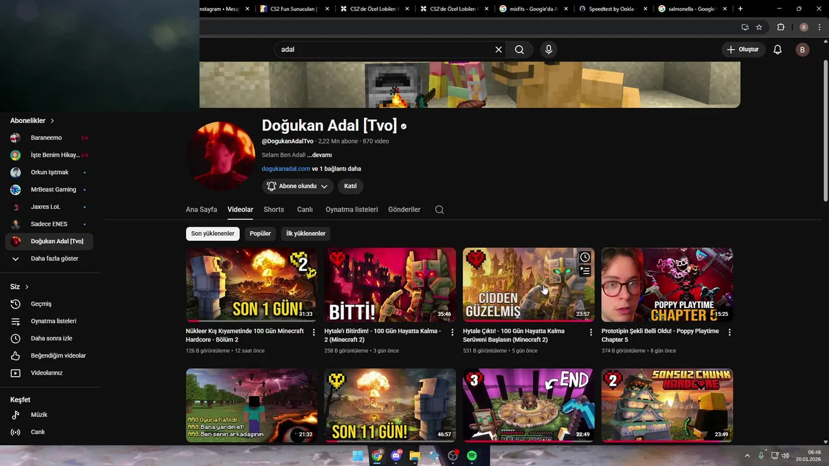Click the page vertical scrollbar

(824, 129)
